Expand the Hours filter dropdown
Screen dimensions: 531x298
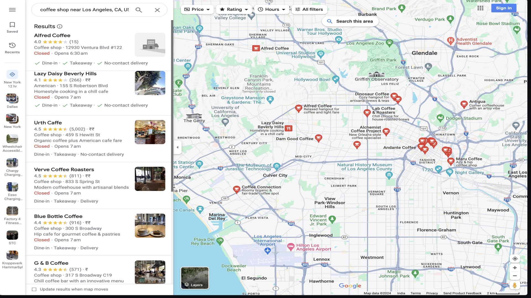pyautogui.click(x=271, y=9)
